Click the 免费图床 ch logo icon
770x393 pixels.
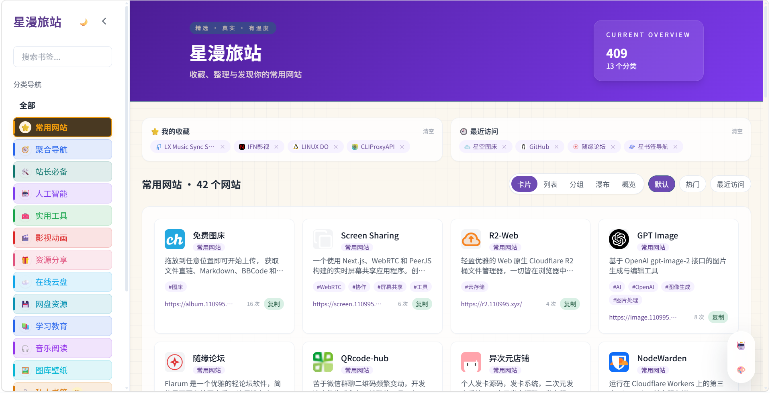click(175, 240)
